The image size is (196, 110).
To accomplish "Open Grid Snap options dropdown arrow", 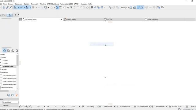I will click(x=36, y=7).
